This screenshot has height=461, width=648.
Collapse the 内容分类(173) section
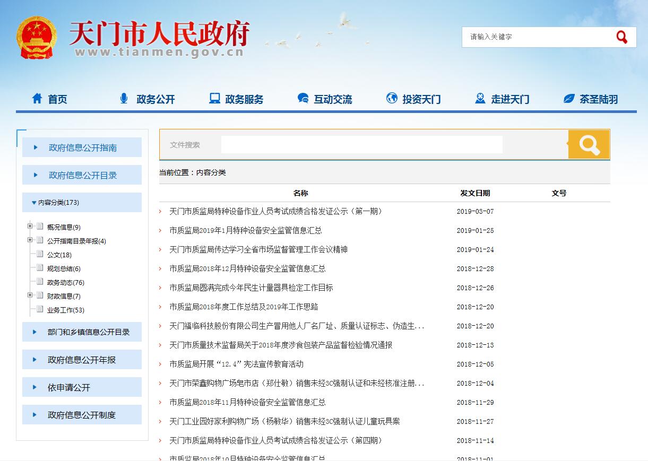tap(34, 203)
